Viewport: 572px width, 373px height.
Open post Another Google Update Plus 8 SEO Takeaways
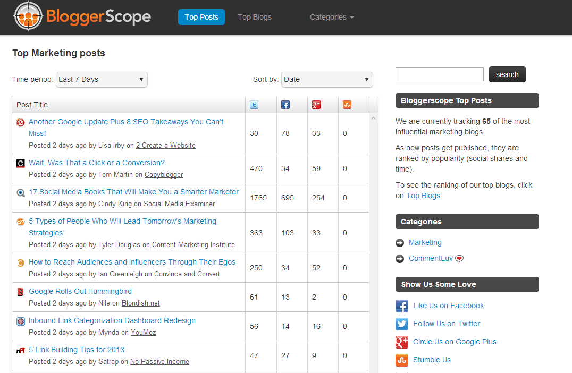tap(126, 128)
